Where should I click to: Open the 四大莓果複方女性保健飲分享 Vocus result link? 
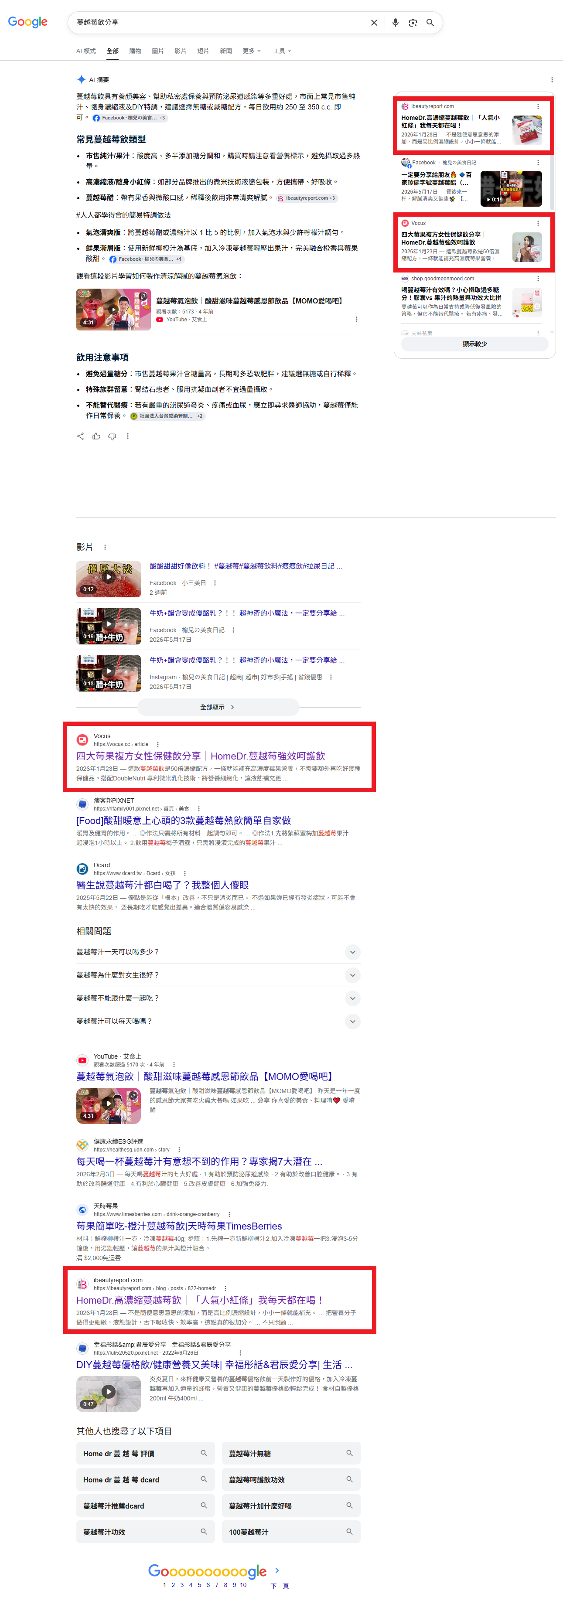pos(201,756)
